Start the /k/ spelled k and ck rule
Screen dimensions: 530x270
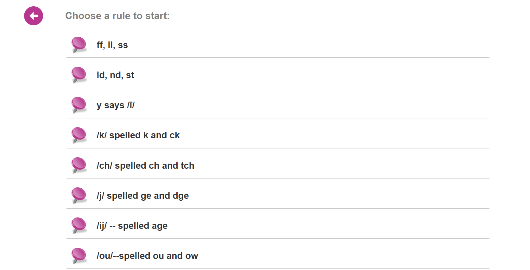pyautogui.click(x=138, y=135)
